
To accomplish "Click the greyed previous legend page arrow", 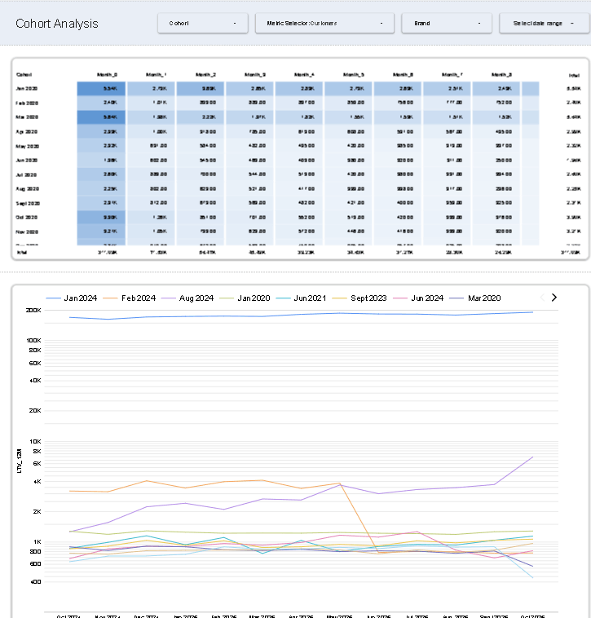I will coord(542,298).
